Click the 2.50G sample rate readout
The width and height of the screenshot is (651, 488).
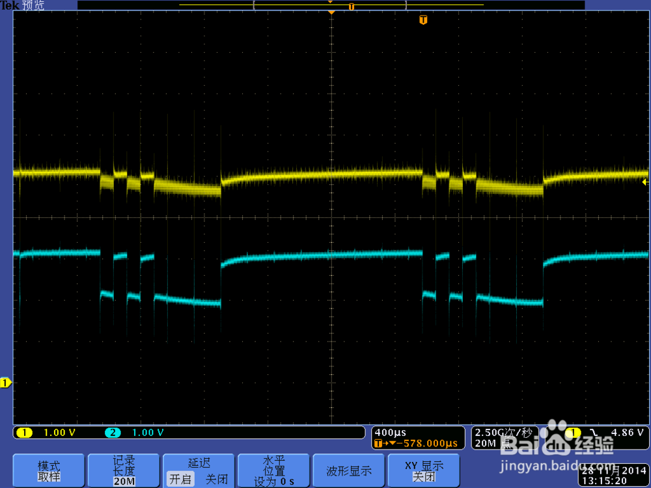tap(503, 433)
